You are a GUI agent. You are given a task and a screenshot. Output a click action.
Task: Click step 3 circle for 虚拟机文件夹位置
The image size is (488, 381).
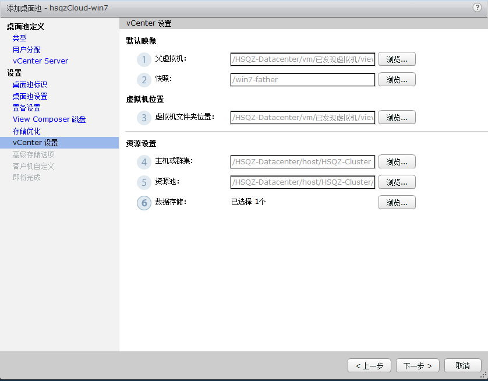[x=144, y=118]
